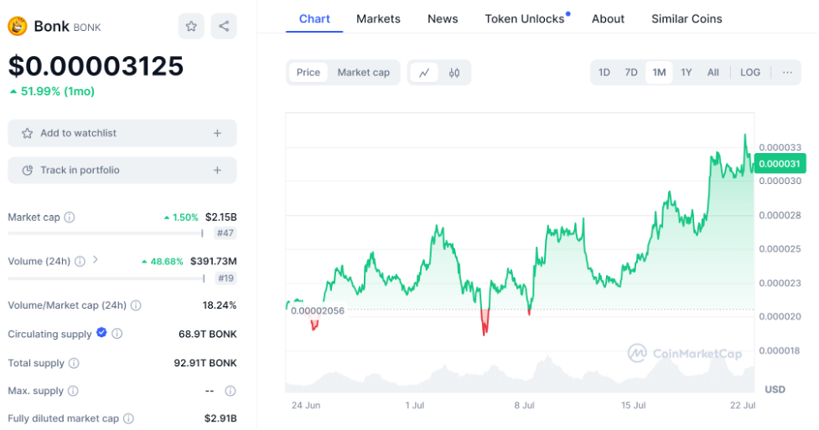Click the 0.00002056 starting price label

317,310
